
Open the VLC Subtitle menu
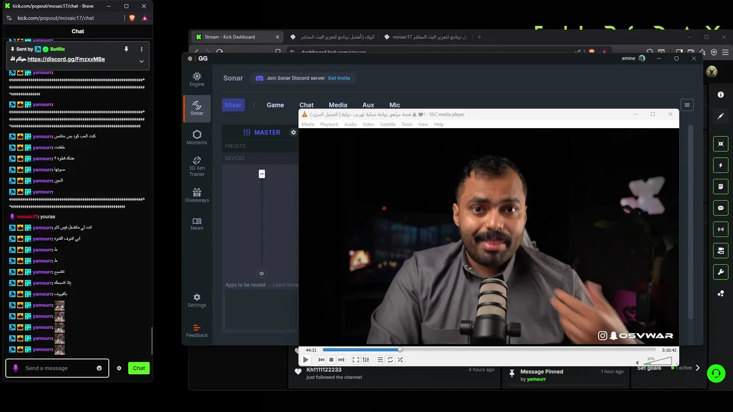(x=388, y=124)
